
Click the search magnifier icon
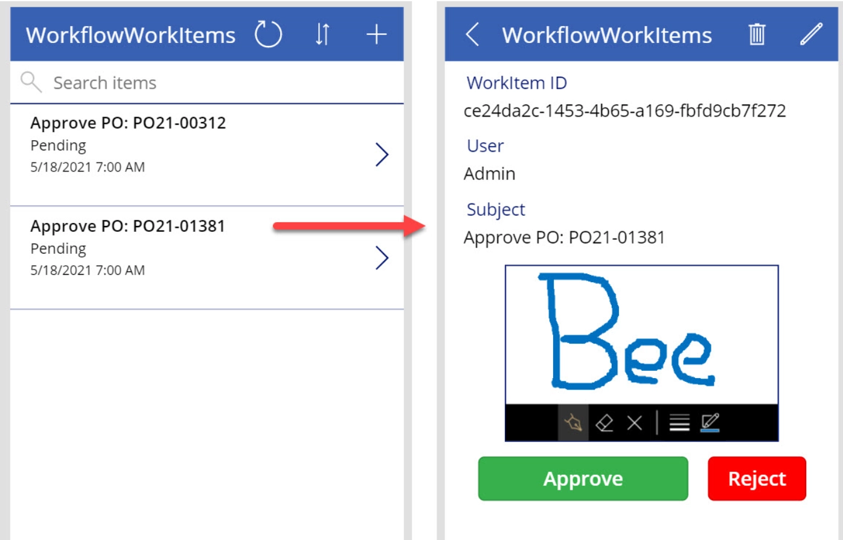31,82
